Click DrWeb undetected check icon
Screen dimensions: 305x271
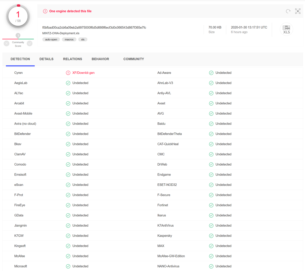211,164
